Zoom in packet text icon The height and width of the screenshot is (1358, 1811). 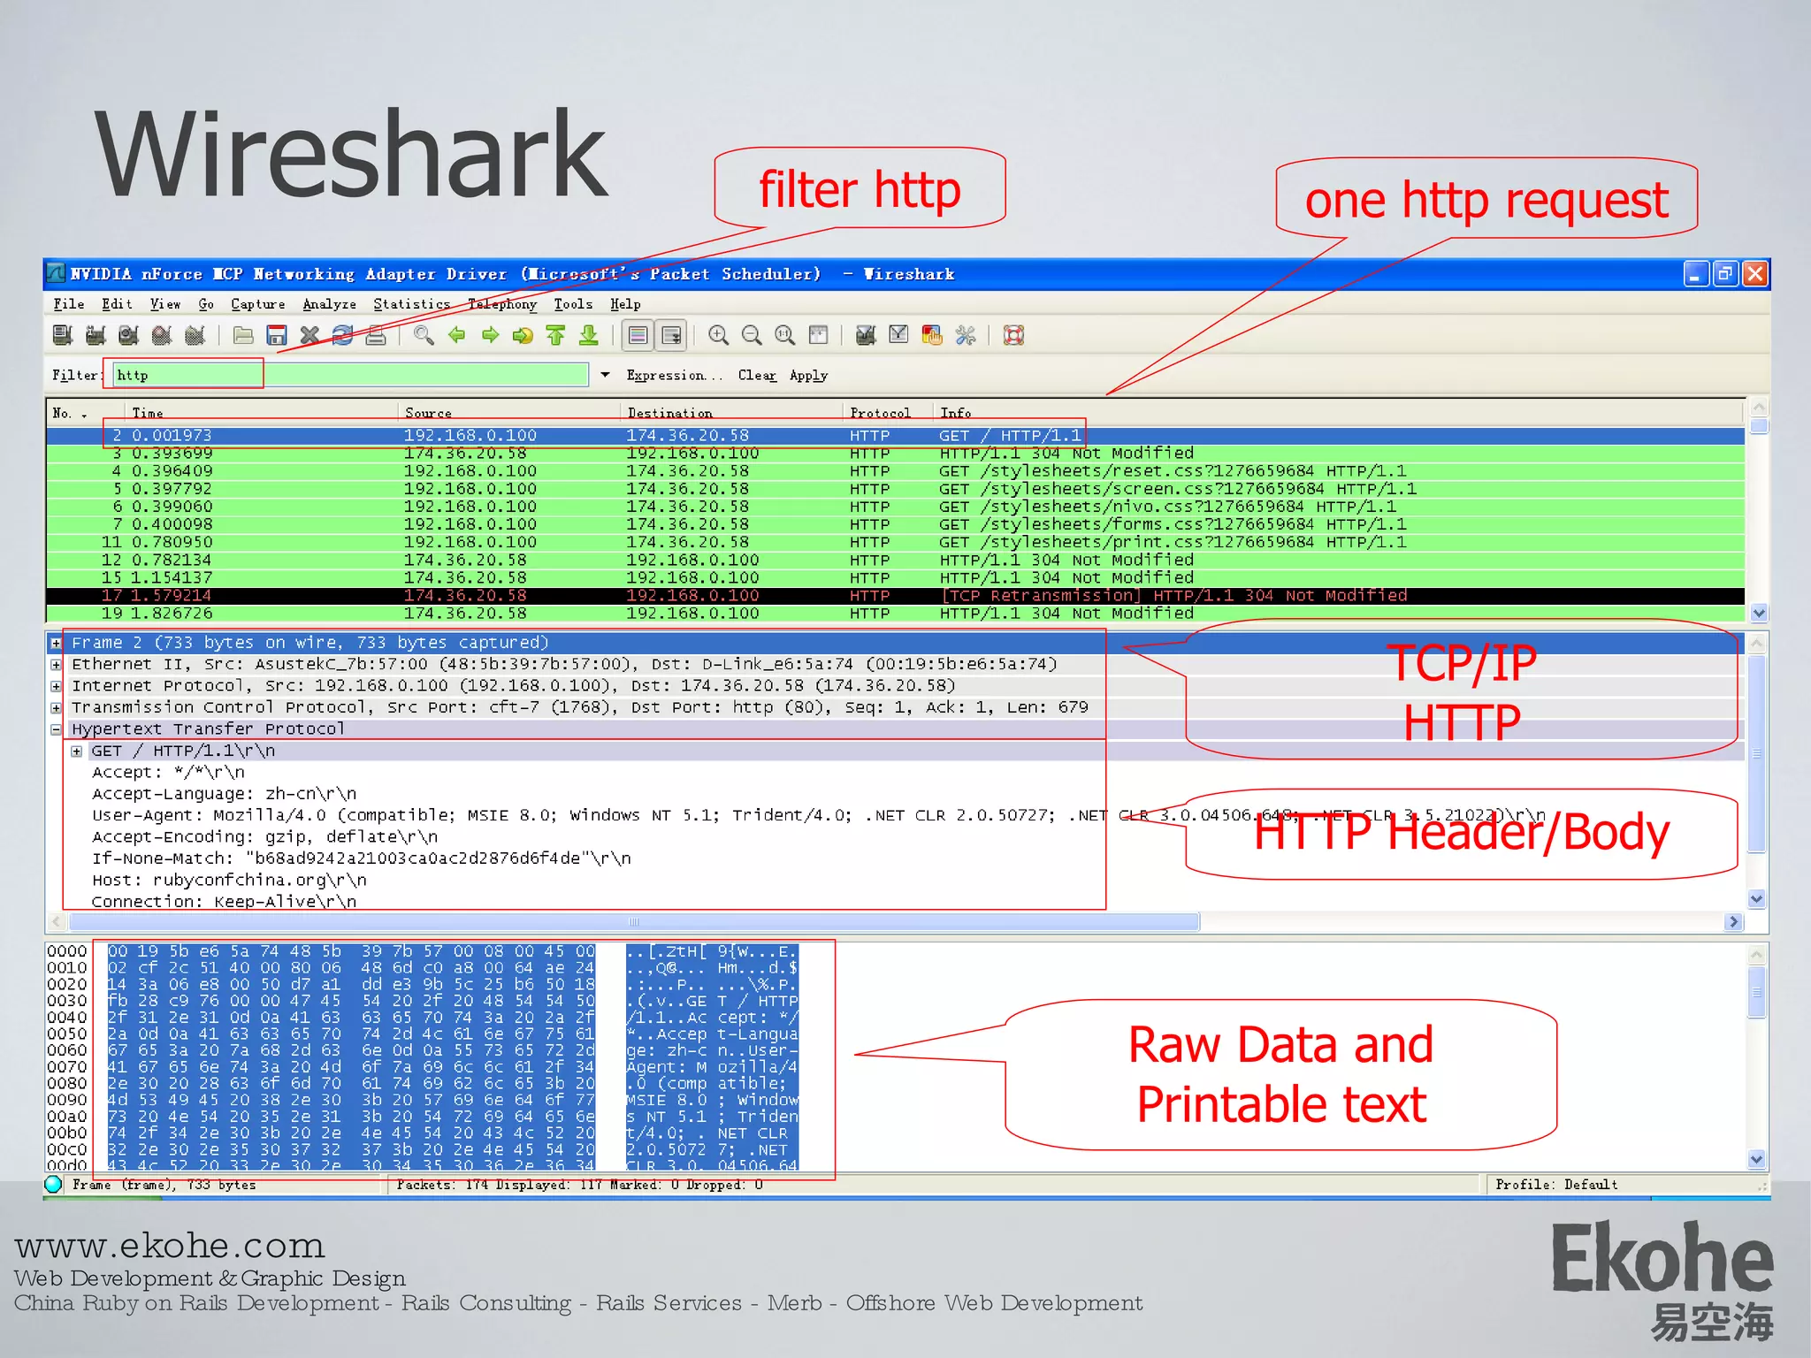[x=718, y=335]
